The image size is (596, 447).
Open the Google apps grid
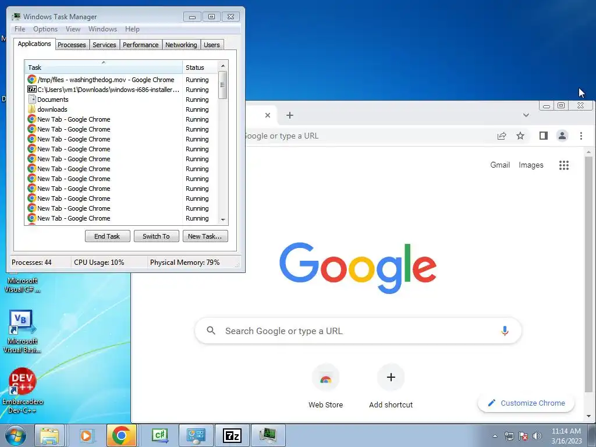tap(563, 165)
